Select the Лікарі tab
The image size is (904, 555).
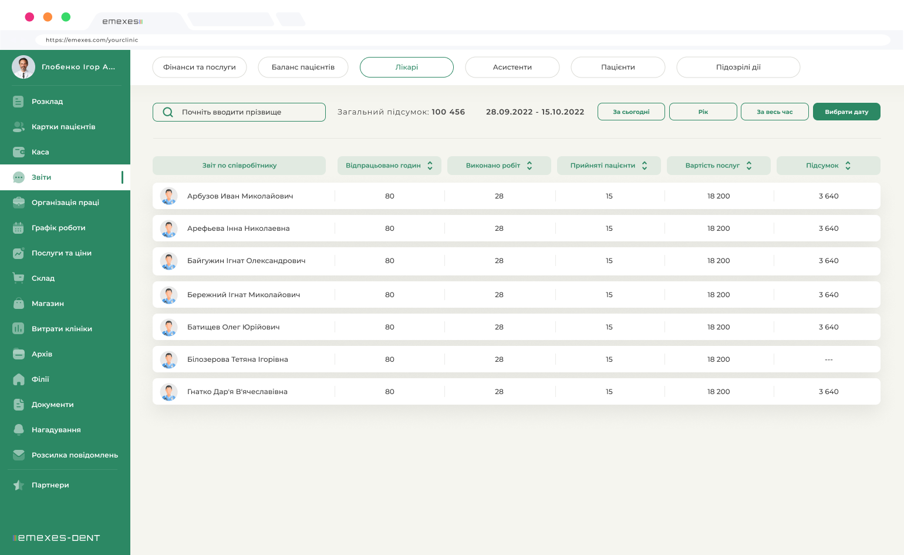407,67
